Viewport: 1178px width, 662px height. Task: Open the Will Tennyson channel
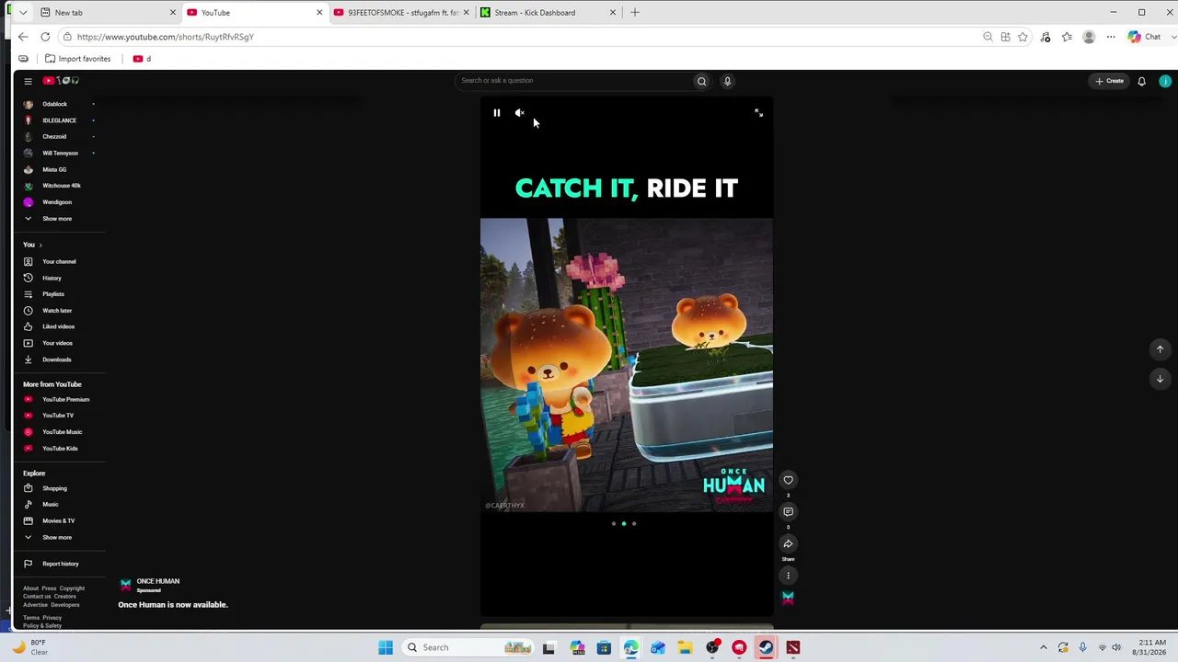(60, 153)
